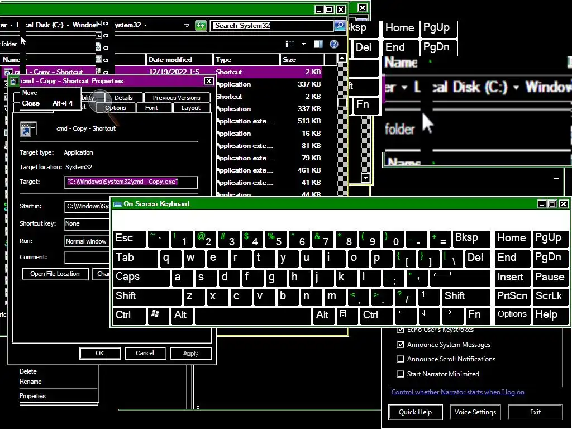Click the Options key on the On-Screen Keyboard
Viewport: 572px width, 429px height.
(512, 315)
